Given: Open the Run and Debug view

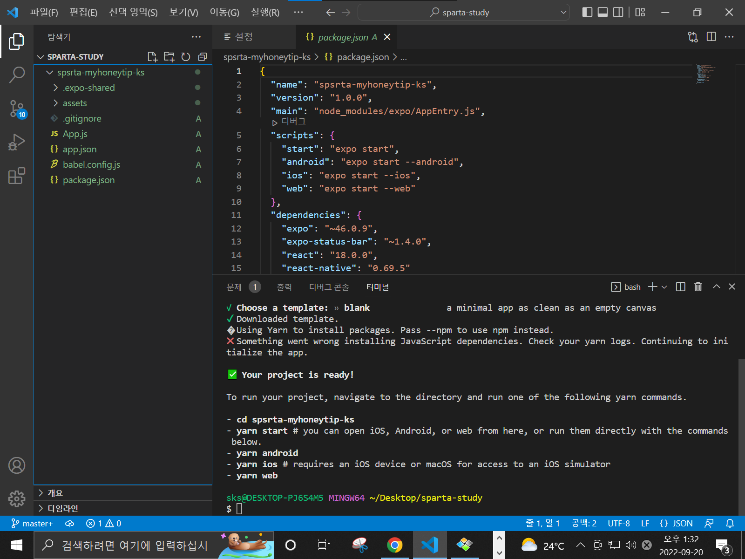Looking at the screenshot, I should tap(17, 142).
